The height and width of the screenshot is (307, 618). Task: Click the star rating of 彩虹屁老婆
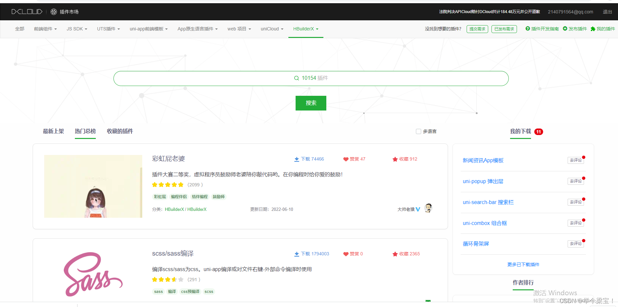168,185
